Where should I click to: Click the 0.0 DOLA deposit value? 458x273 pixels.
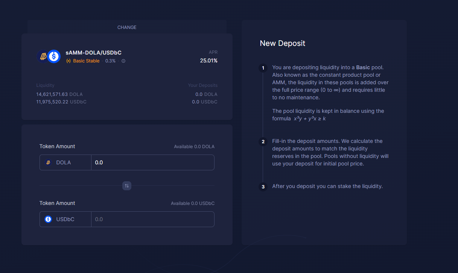tap(207, 94)
